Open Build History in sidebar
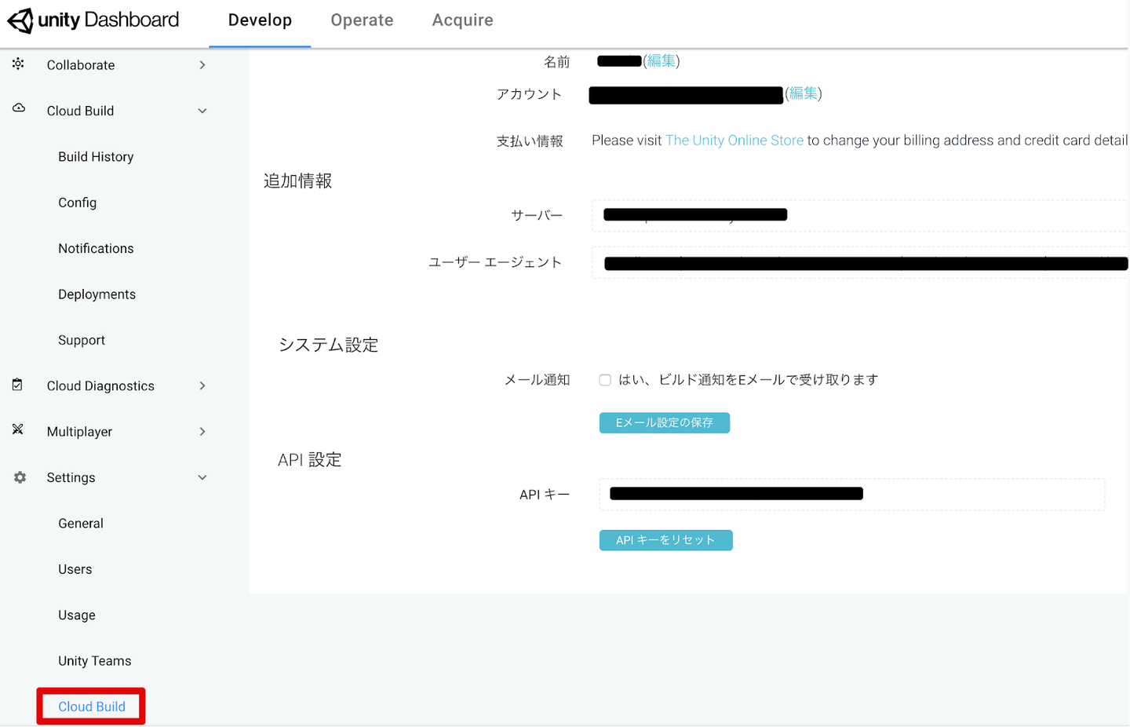 (x=96, y=157)
